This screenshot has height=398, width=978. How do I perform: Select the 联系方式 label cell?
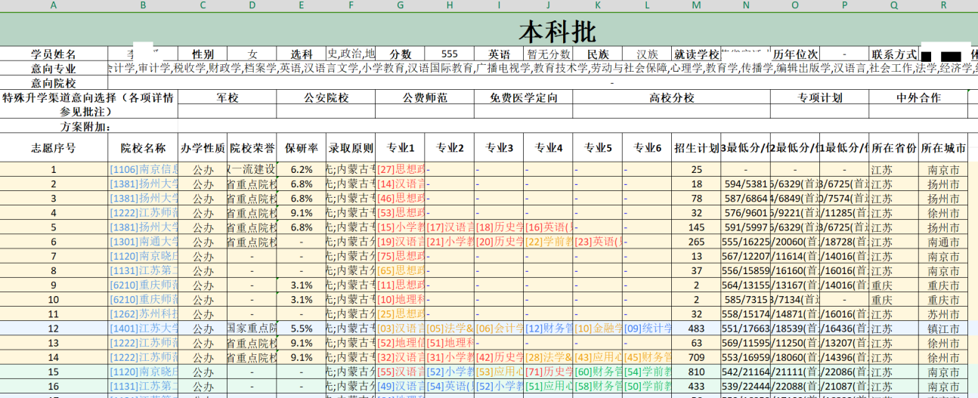(894, 54)
